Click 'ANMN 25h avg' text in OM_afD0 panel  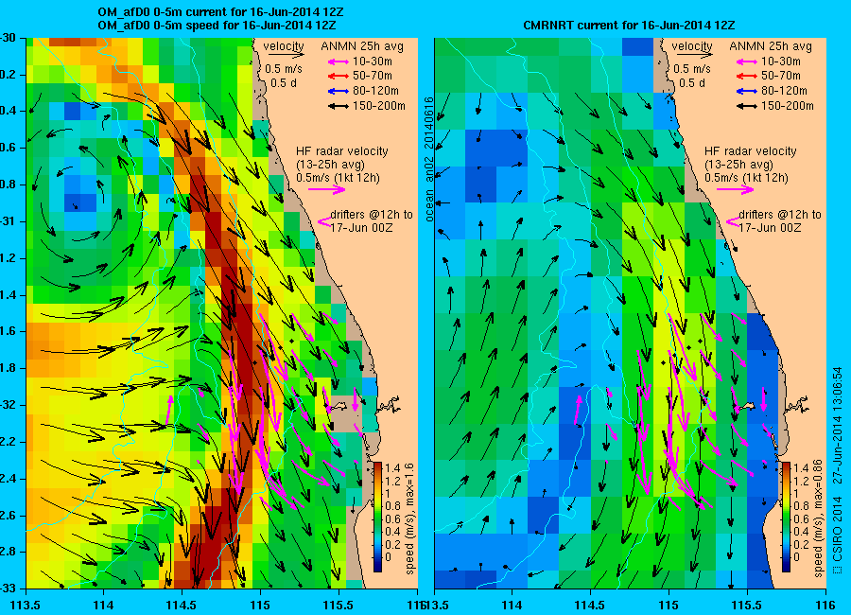click(362, 46)
